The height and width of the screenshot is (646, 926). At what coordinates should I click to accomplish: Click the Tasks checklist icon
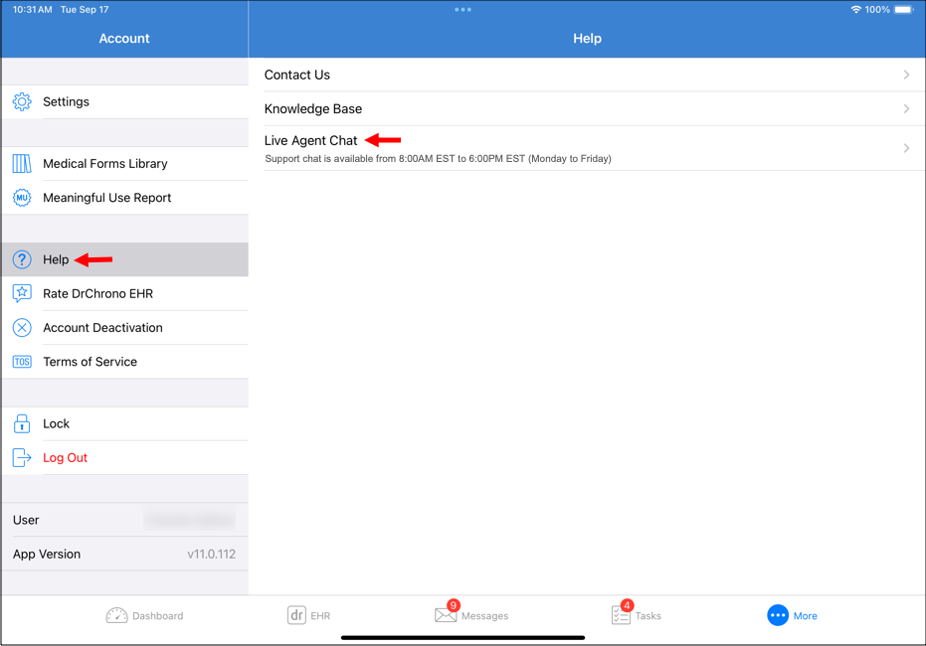621,615
